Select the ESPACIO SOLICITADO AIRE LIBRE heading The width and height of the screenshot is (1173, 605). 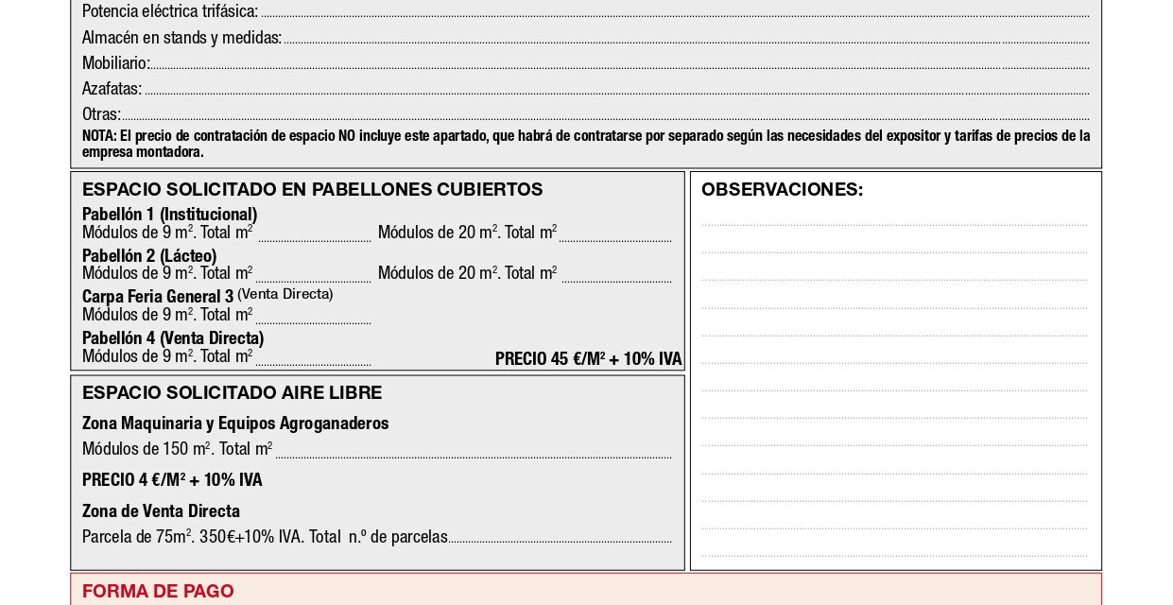tap(233, 392)
